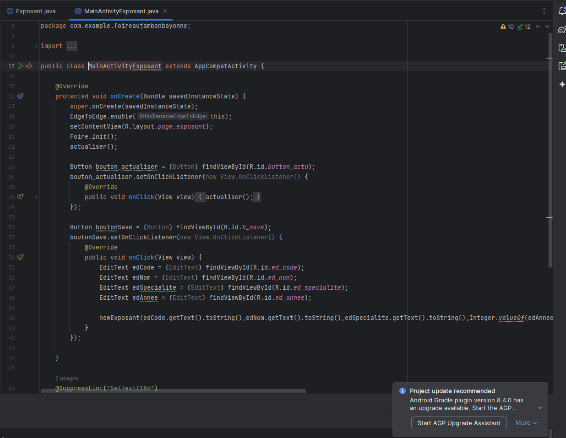The image size is (566, 438).
Task: Click implements gutter icon on line 26
Action: [x=20, y=197]
